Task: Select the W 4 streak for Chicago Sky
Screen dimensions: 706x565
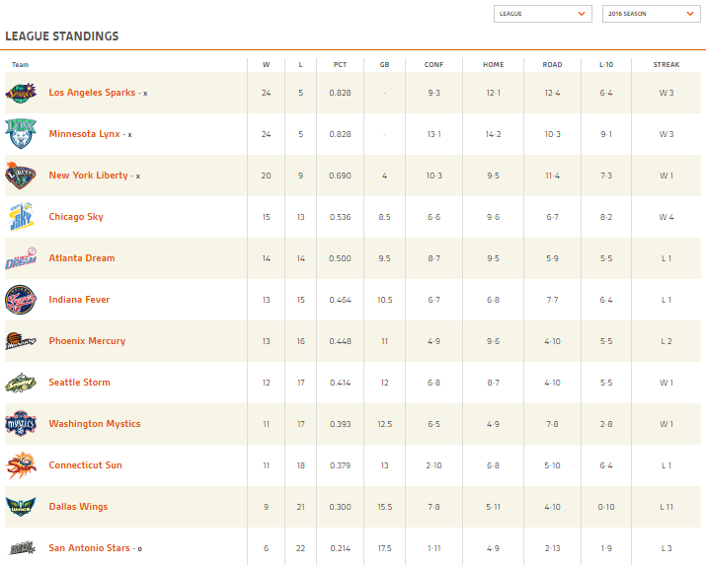Action: (x=667, y=217)
